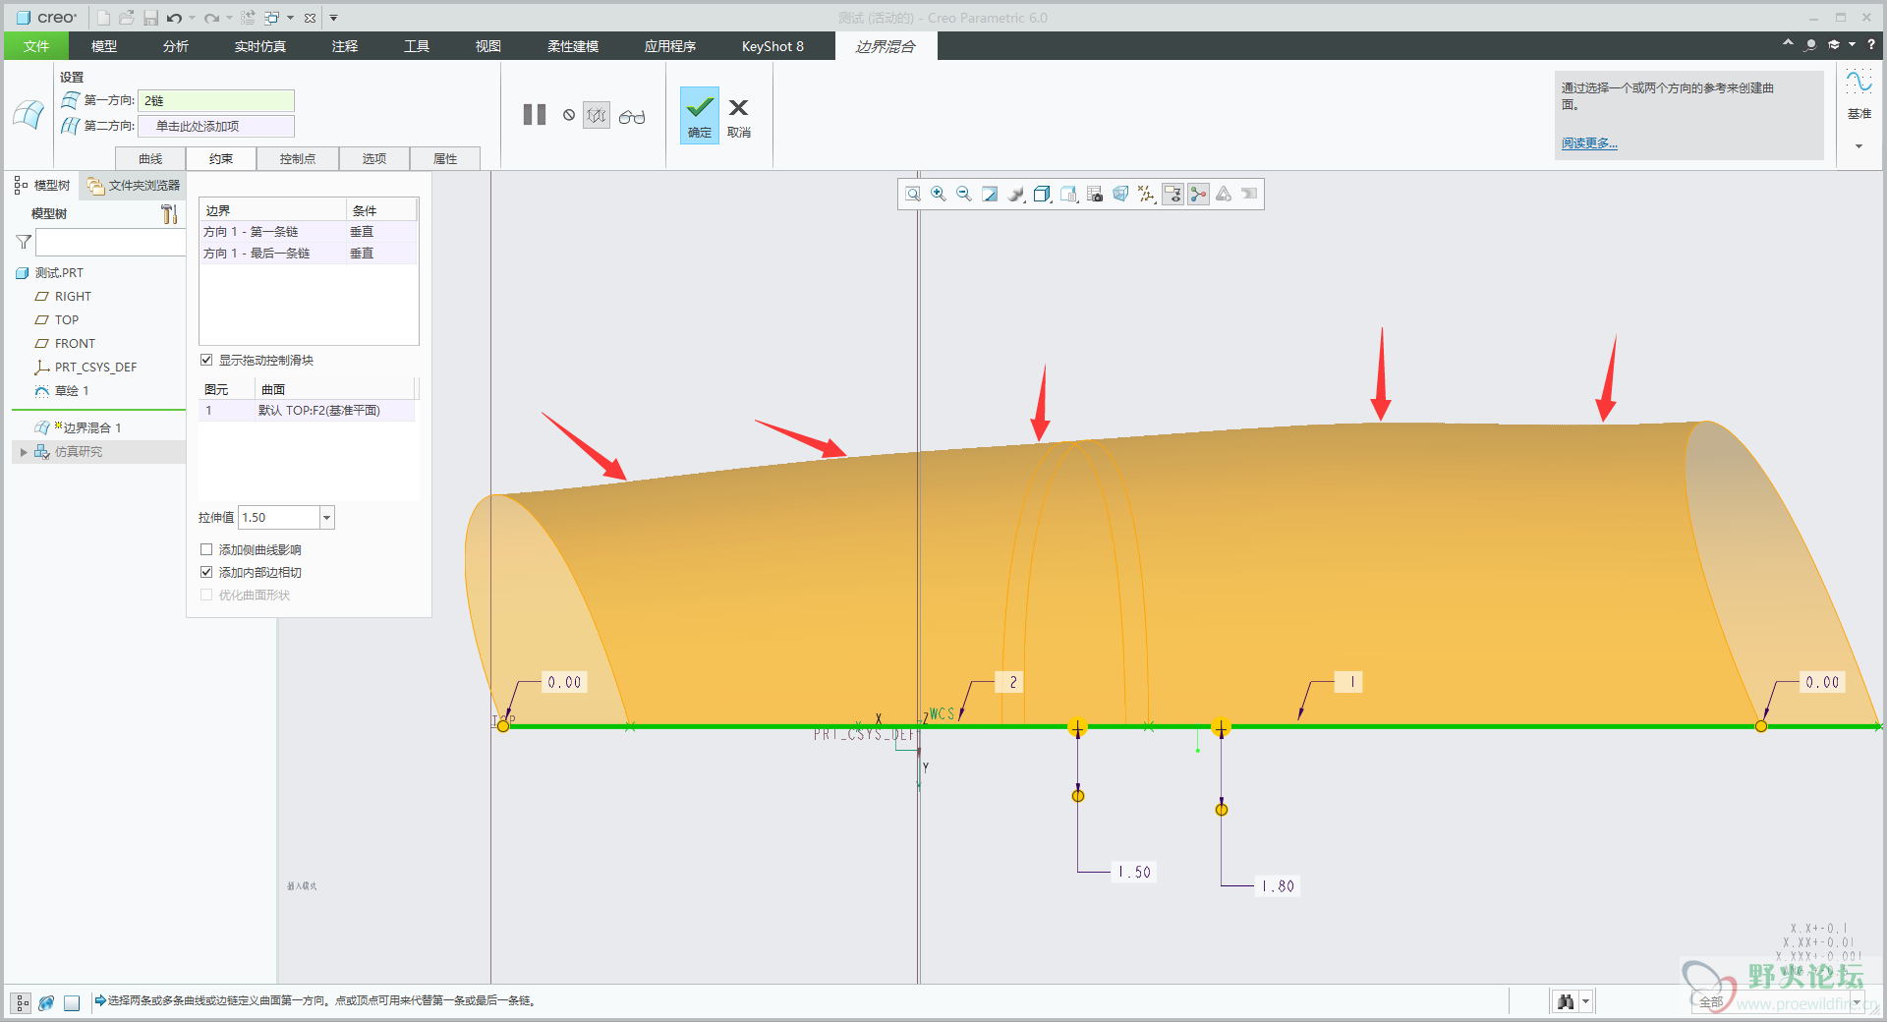The height and width of the screenshot is (1022, 1887).
Task: Open the 文件 menu
Action: pyautogui.click(x=36, y=46)
